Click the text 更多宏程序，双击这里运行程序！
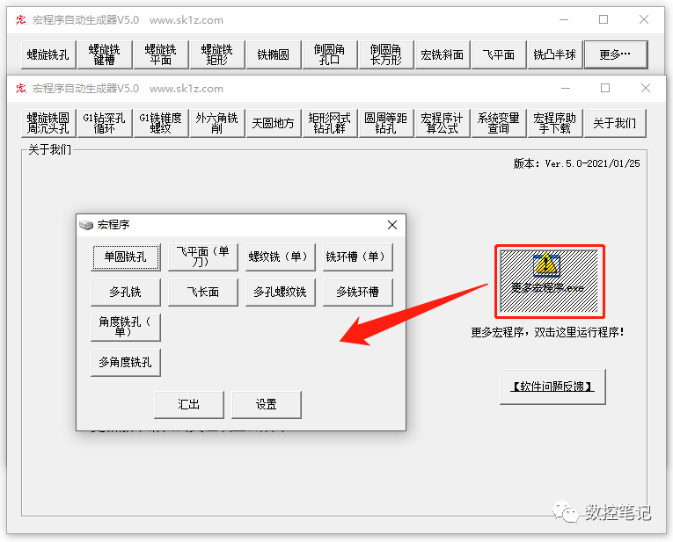Viewport: 673px width, 542px height. pyautogui.click(x=547, y=332)
